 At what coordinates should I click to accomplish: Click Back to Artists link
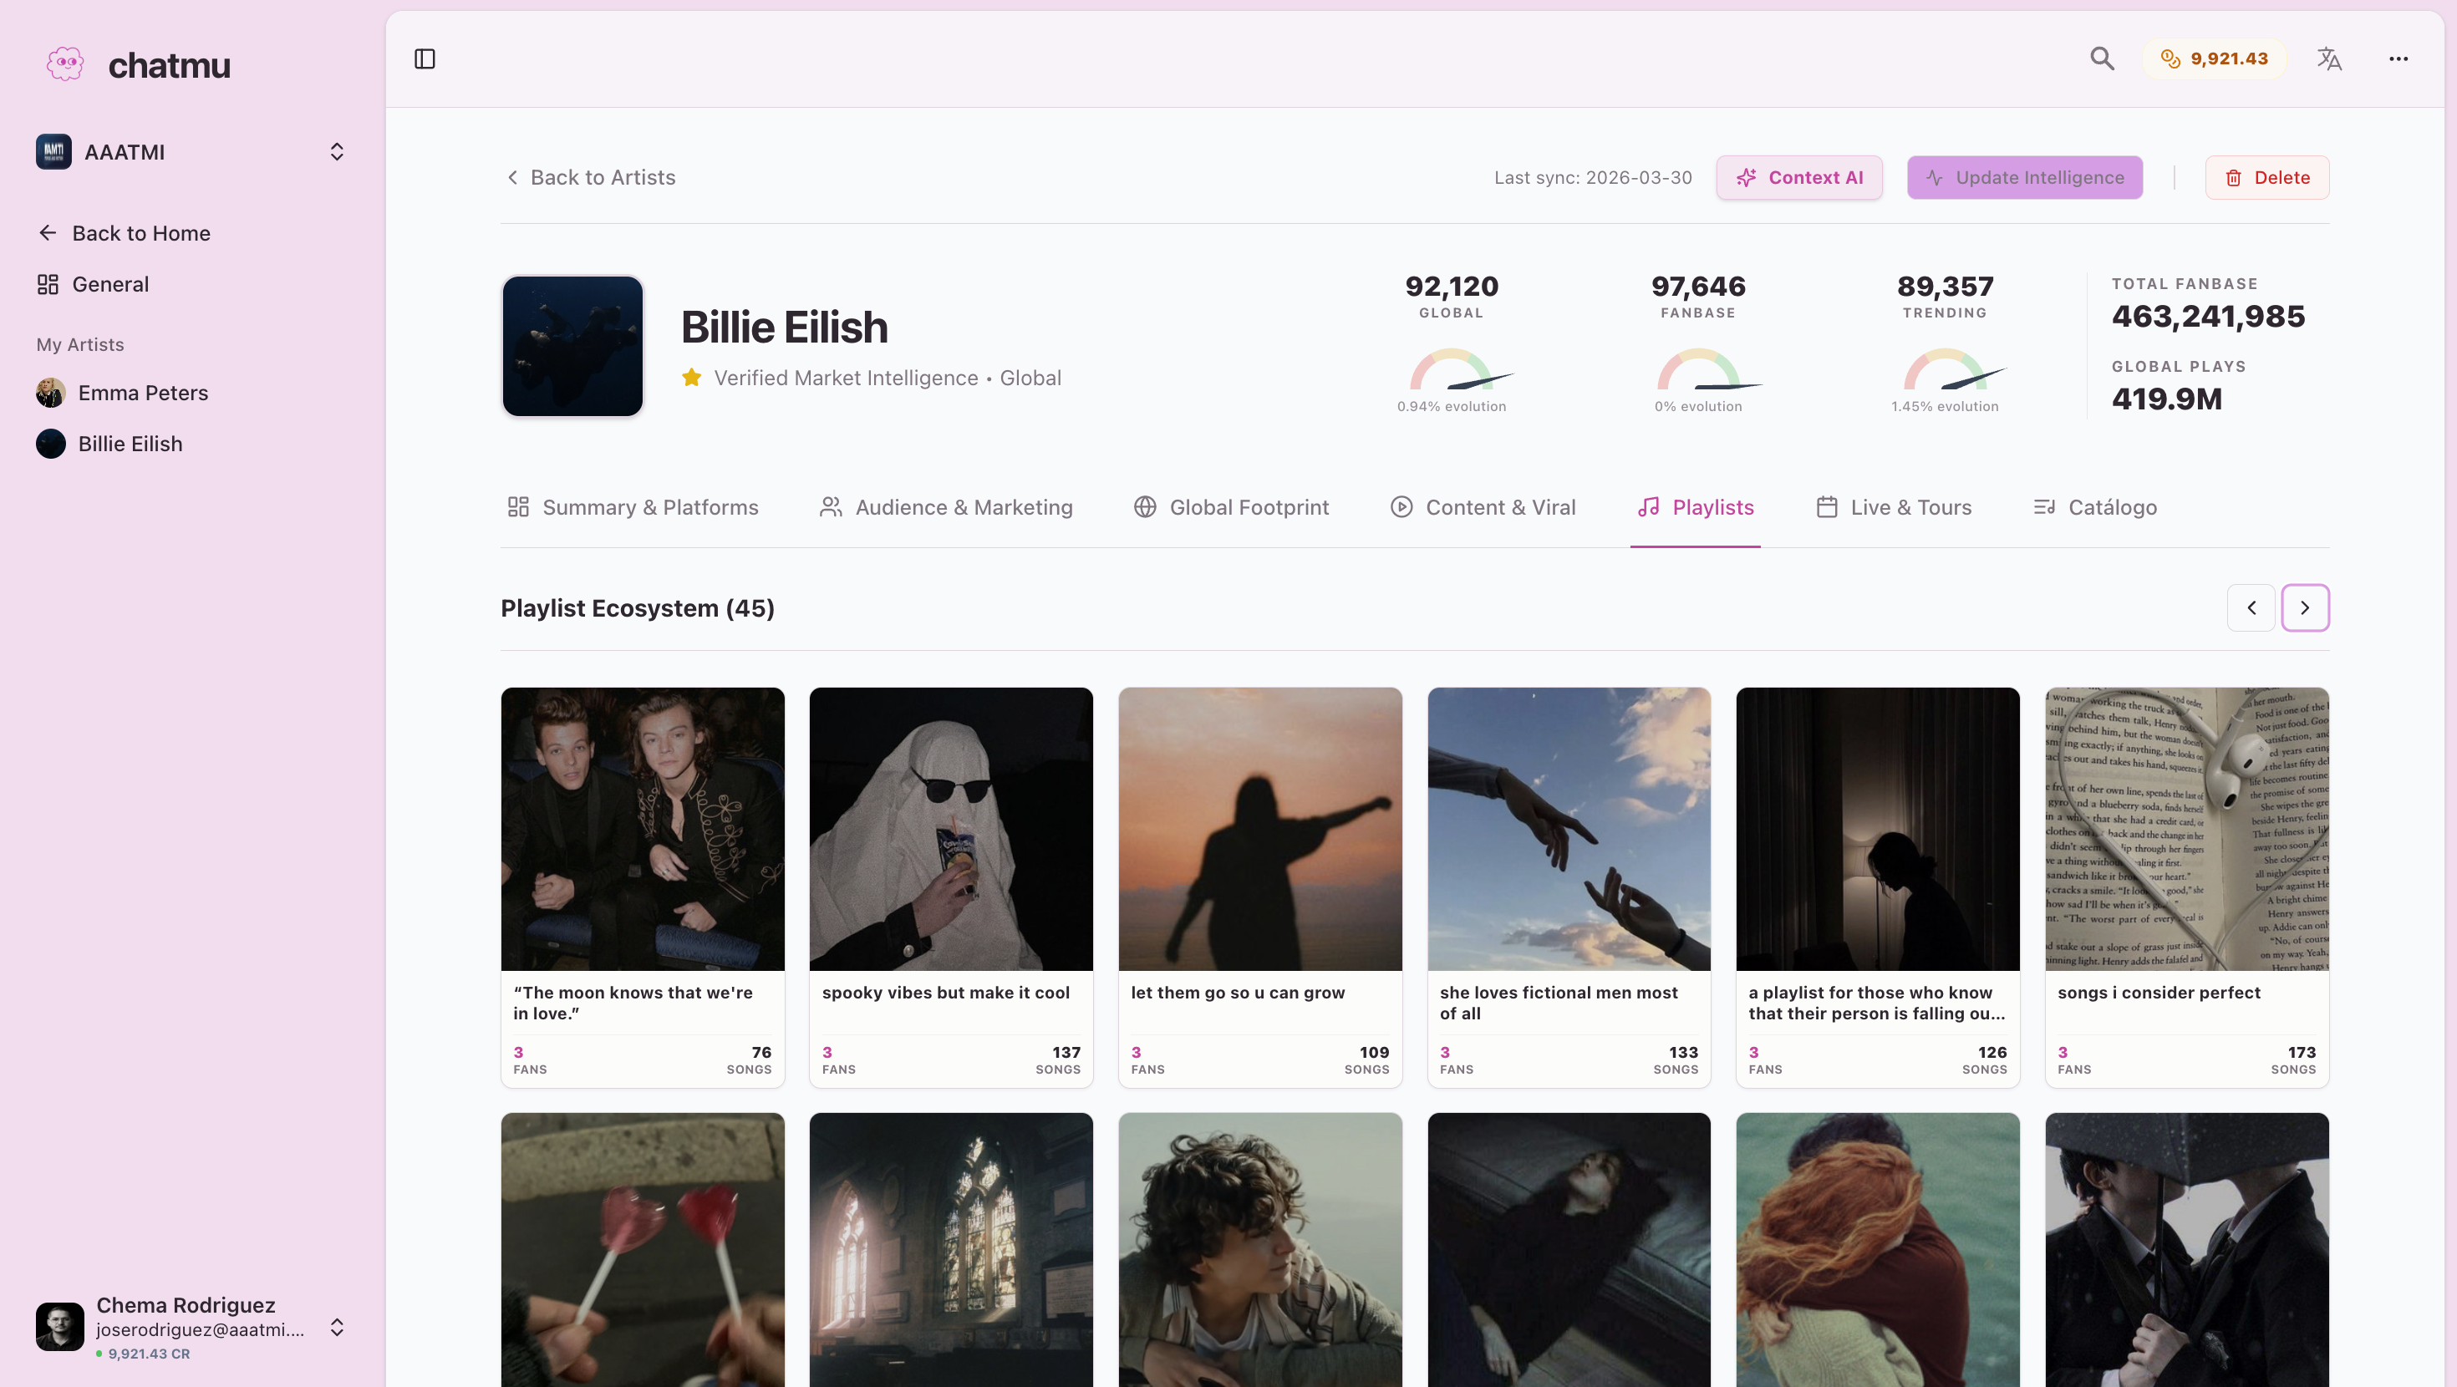(589, 177)
